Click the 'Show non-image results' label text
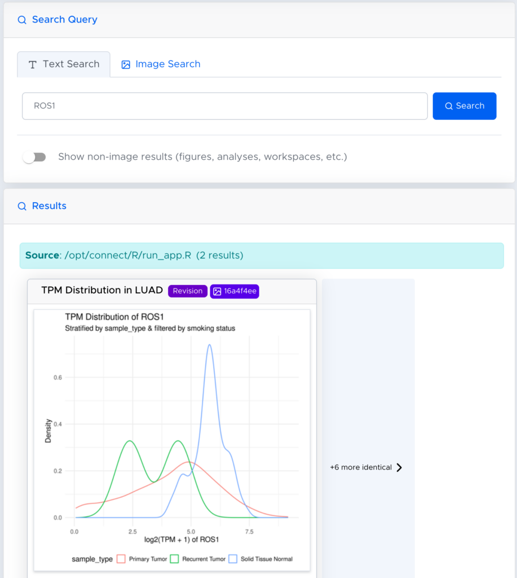The image size is (517, 578). 202,157
